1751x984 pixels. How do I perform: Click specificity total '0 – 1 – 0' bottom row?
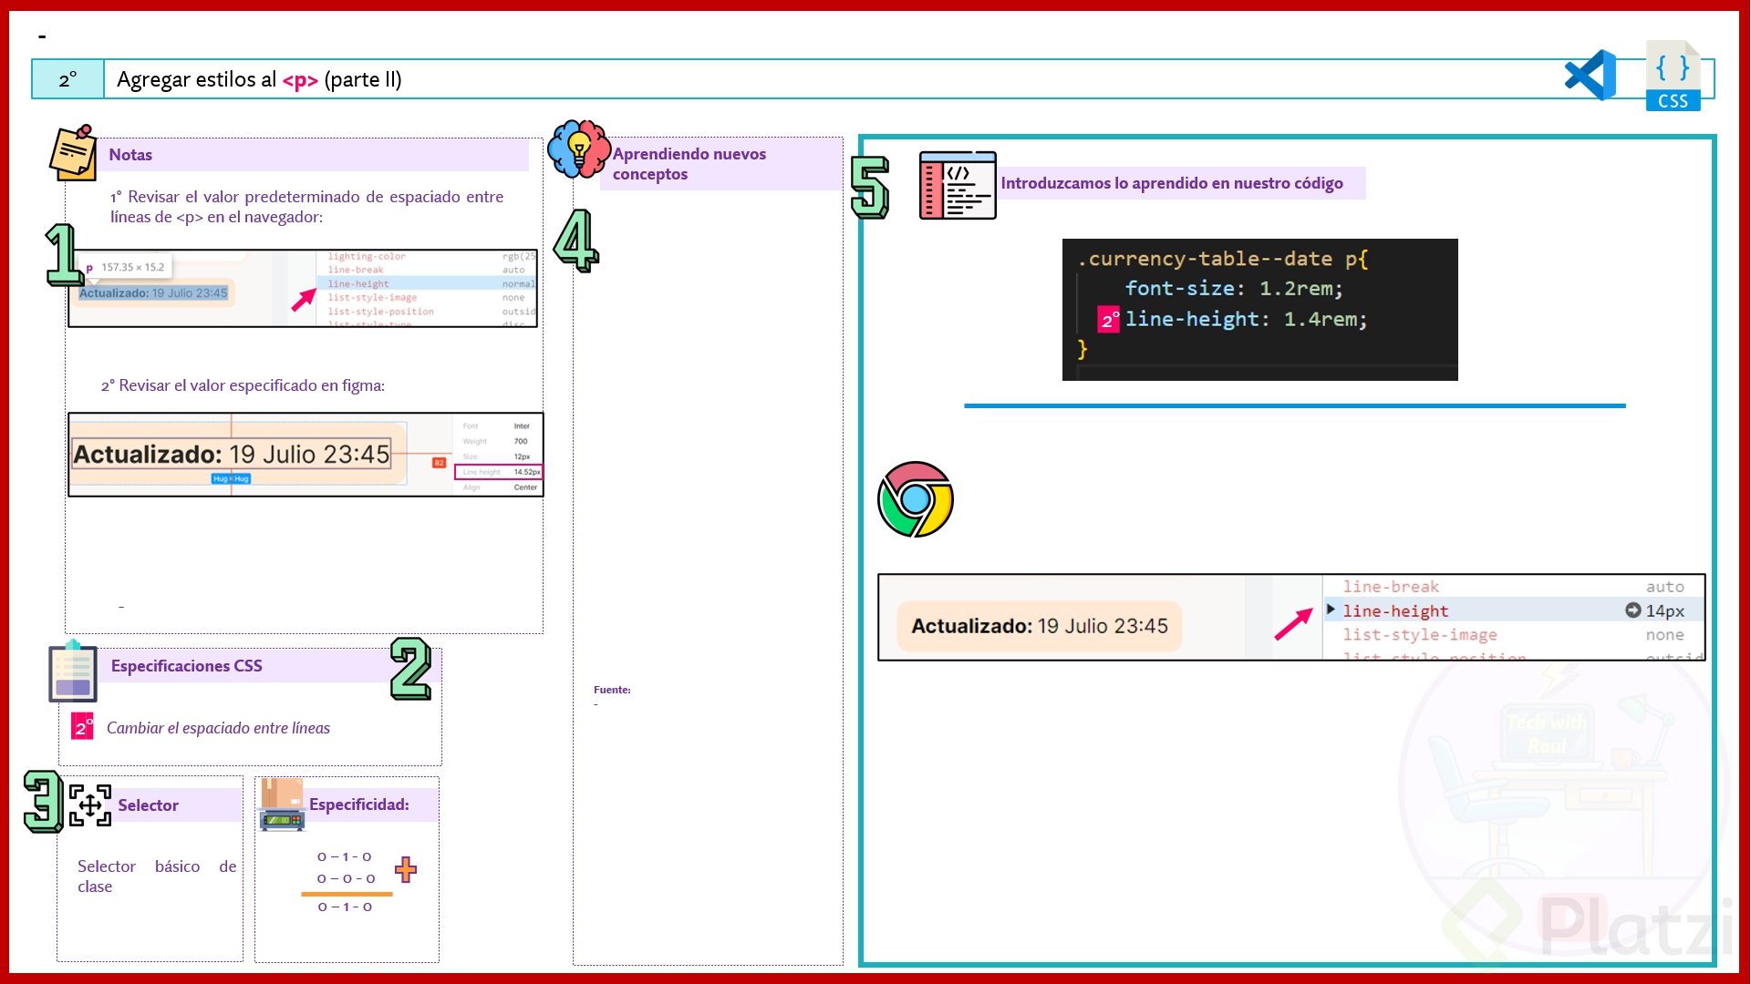coord(345,907)
